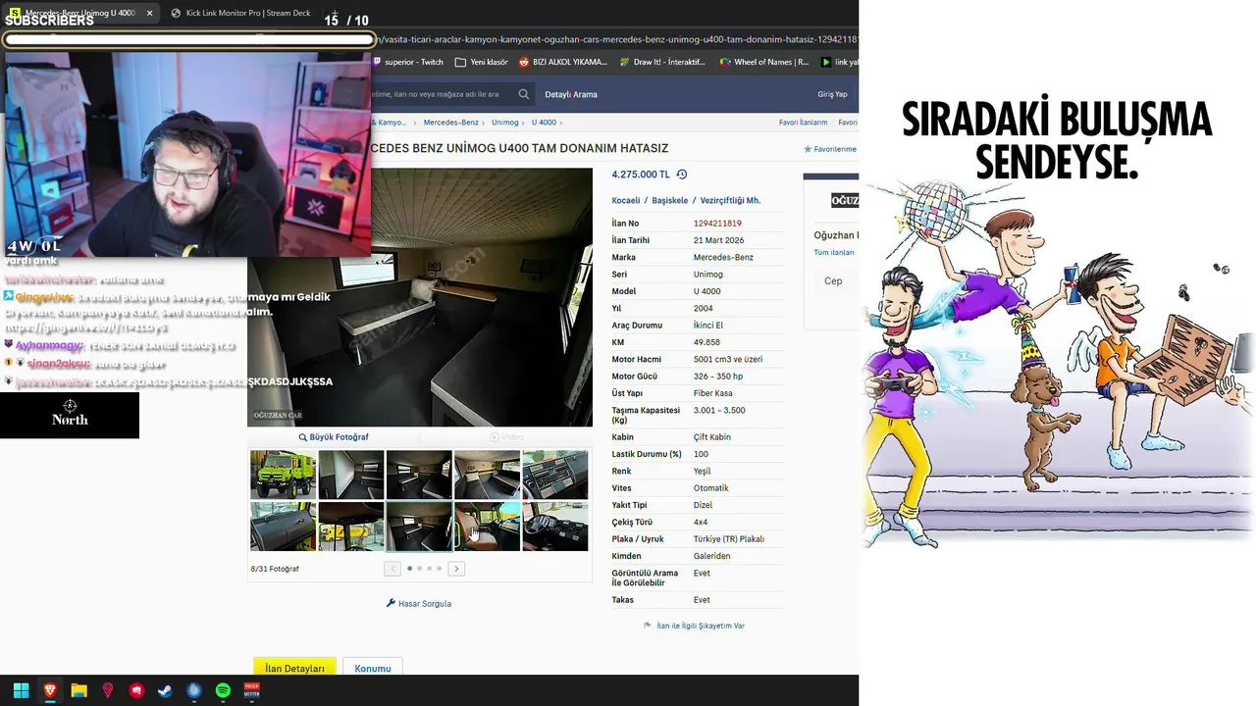The image size is (1256, 706).
Task: Open Detaylı Arama advanced search
Action: coord(571,94)
